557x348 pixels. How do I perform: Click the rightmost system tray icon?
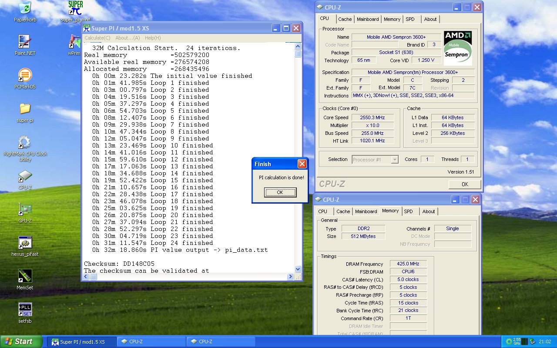532,341
